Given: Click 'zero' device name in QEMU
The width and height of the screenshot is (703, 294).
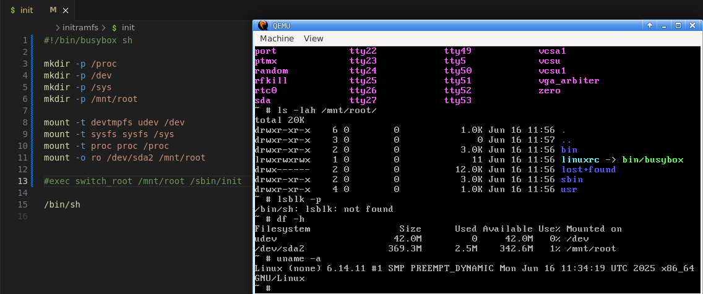Looking at the screenshot, I should coord(550,91).
